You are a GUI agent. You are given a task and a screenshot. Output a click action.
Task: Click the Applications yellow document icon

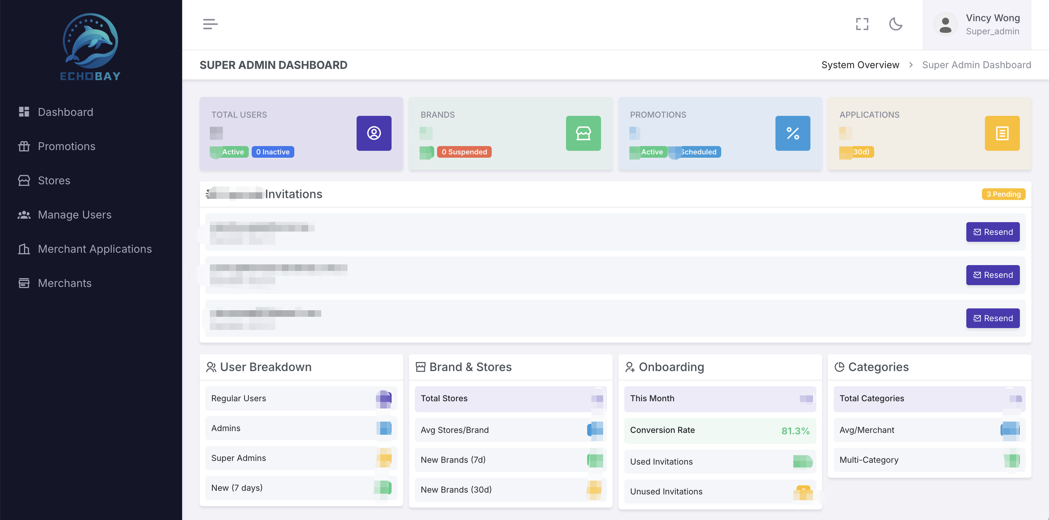click(1002, 133)
